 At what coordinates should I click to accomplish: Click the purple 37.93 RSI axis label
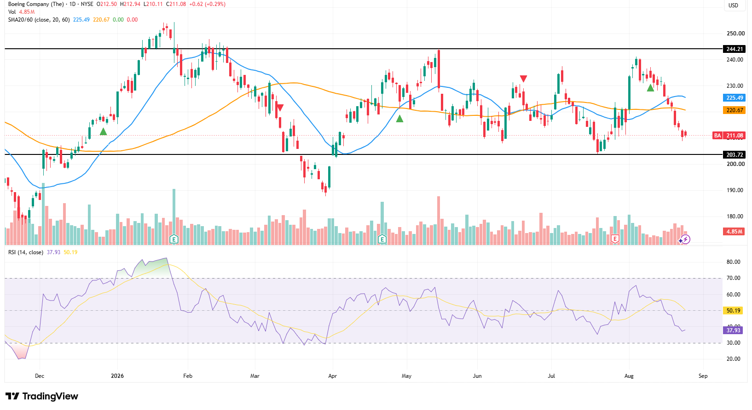click(734, 330)
